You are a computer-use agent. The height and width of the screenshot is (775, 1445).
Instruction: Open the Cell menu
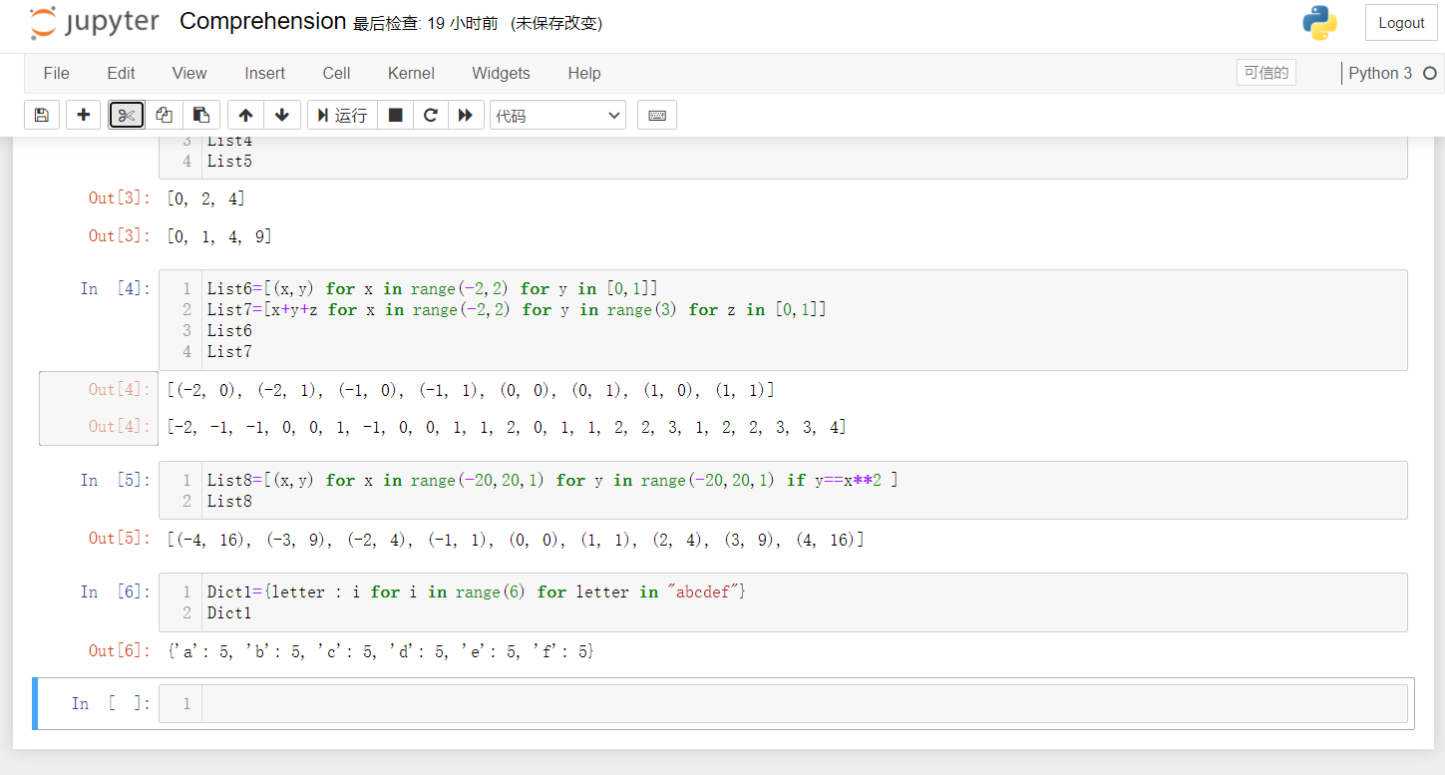[337, 73]
